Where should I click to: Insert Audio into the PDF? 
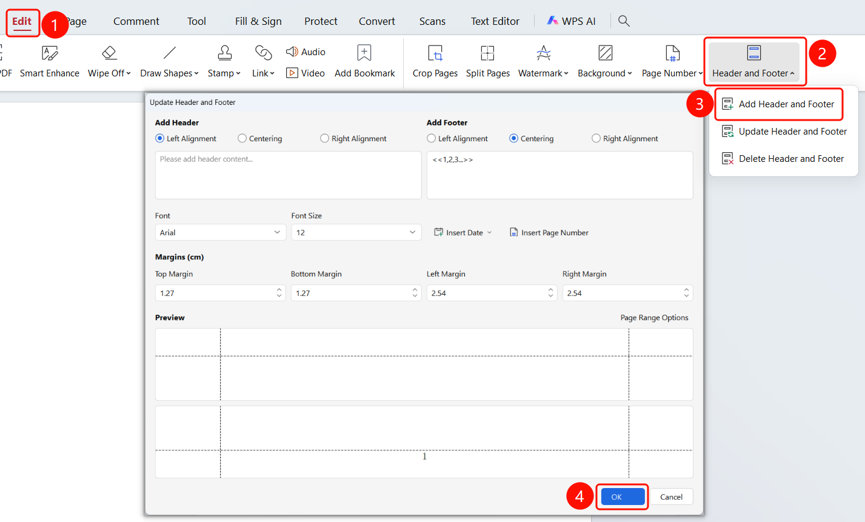[306, 52]
